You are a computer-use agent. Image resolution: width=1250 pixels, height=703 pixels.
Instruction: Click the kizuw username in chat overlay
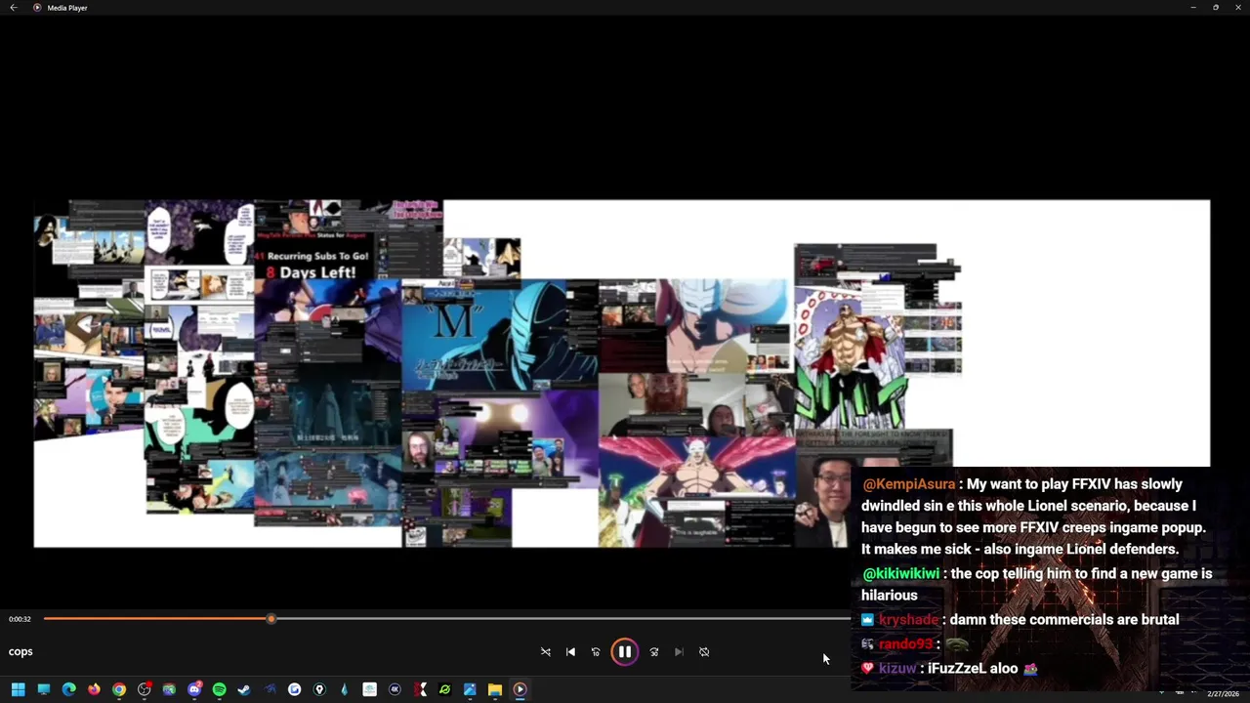[896, 668]
